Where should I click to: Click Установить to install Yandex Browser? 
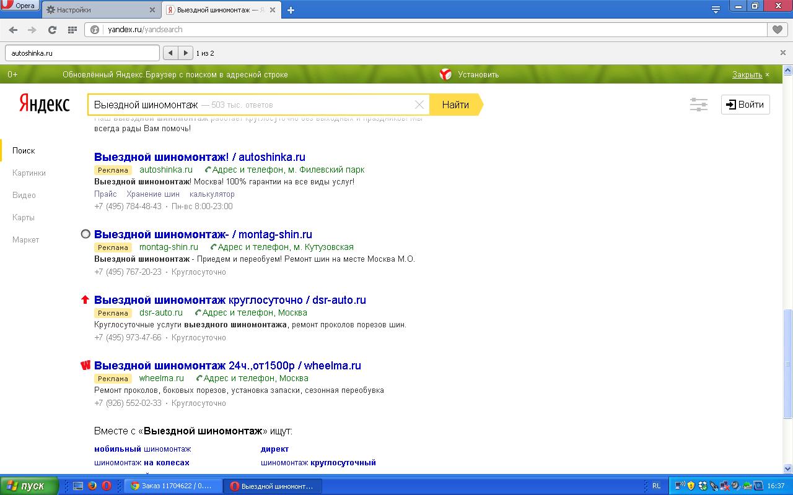[478, 75]
